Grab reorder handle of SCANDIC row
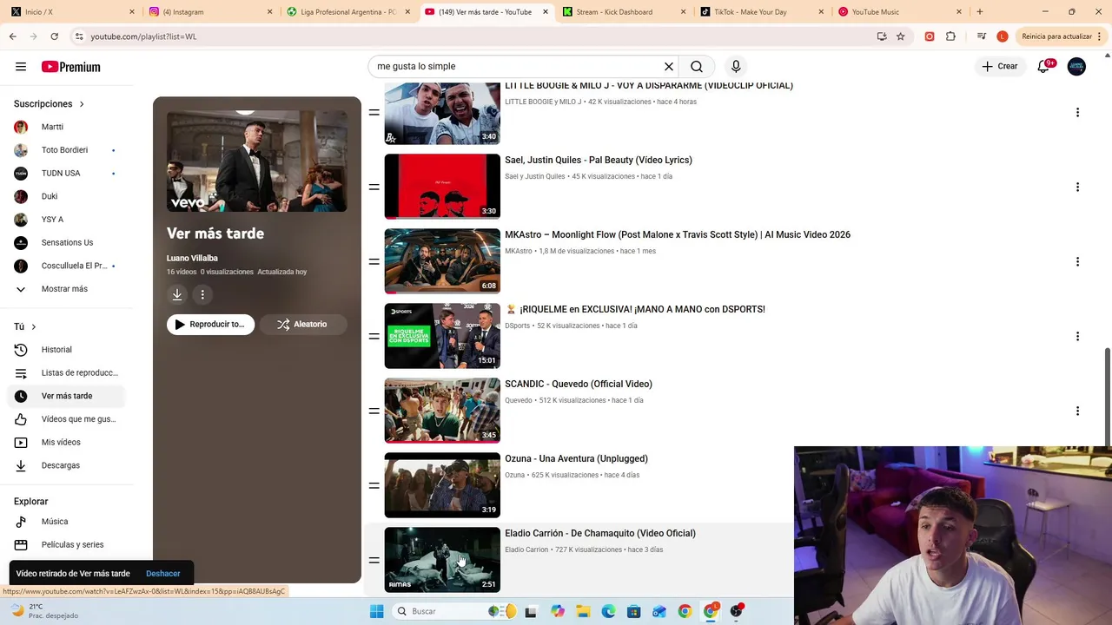The image size is (1112, 625). coord(374,411)
